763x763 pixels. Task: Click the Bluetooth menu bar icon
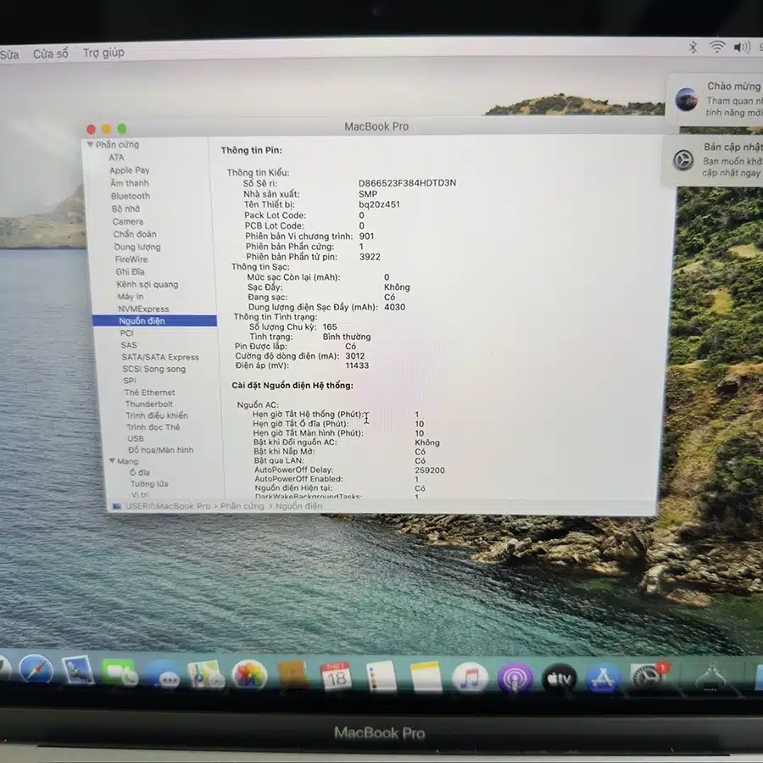[693, 48]
